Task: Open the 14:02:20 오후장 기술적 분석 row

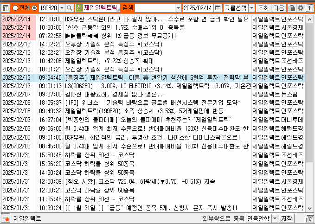Action: 114,44
